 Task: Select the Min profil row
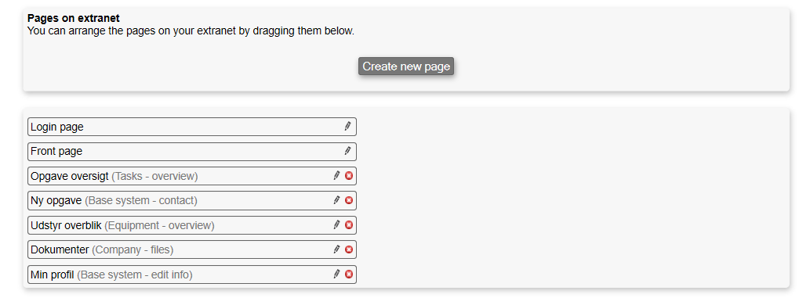click(x=191, y=274)
